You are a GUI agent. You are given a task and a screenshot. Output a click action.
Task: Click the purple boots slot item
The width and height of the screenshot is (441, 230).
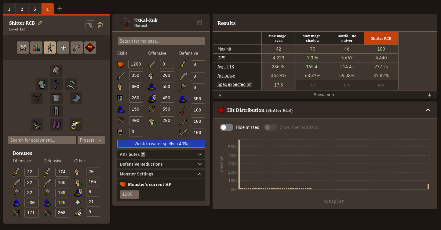click(56, 125)
